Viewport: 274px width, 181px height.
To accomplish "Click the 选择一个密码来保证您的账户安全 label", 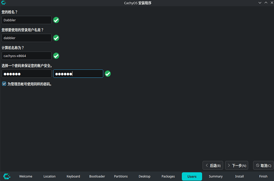I will 27,66.
